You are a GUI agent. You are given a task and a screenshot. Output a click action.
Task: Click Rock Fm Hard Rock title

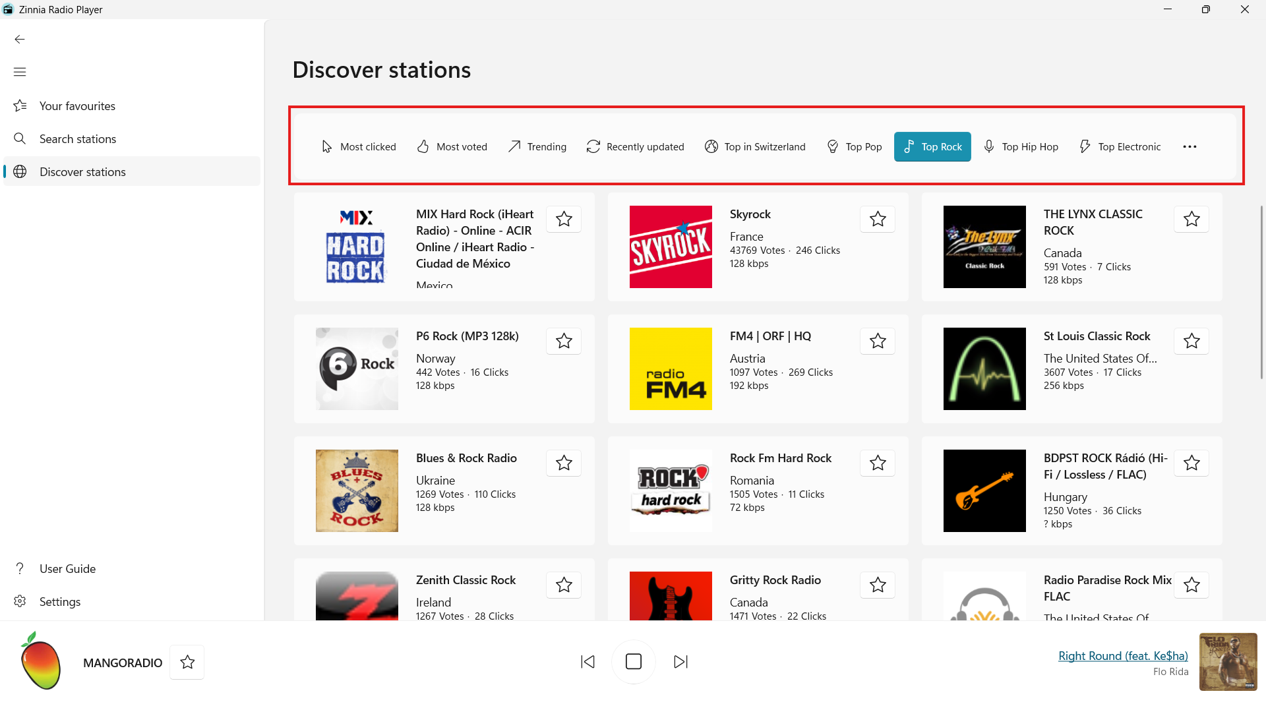781,458
